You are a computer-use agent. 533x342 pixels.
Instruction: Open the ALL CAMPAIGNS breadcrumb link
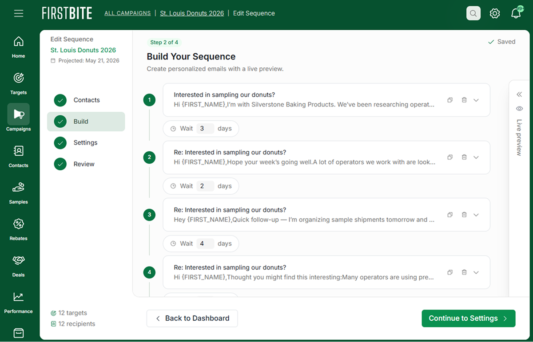[x=127, y=13]
